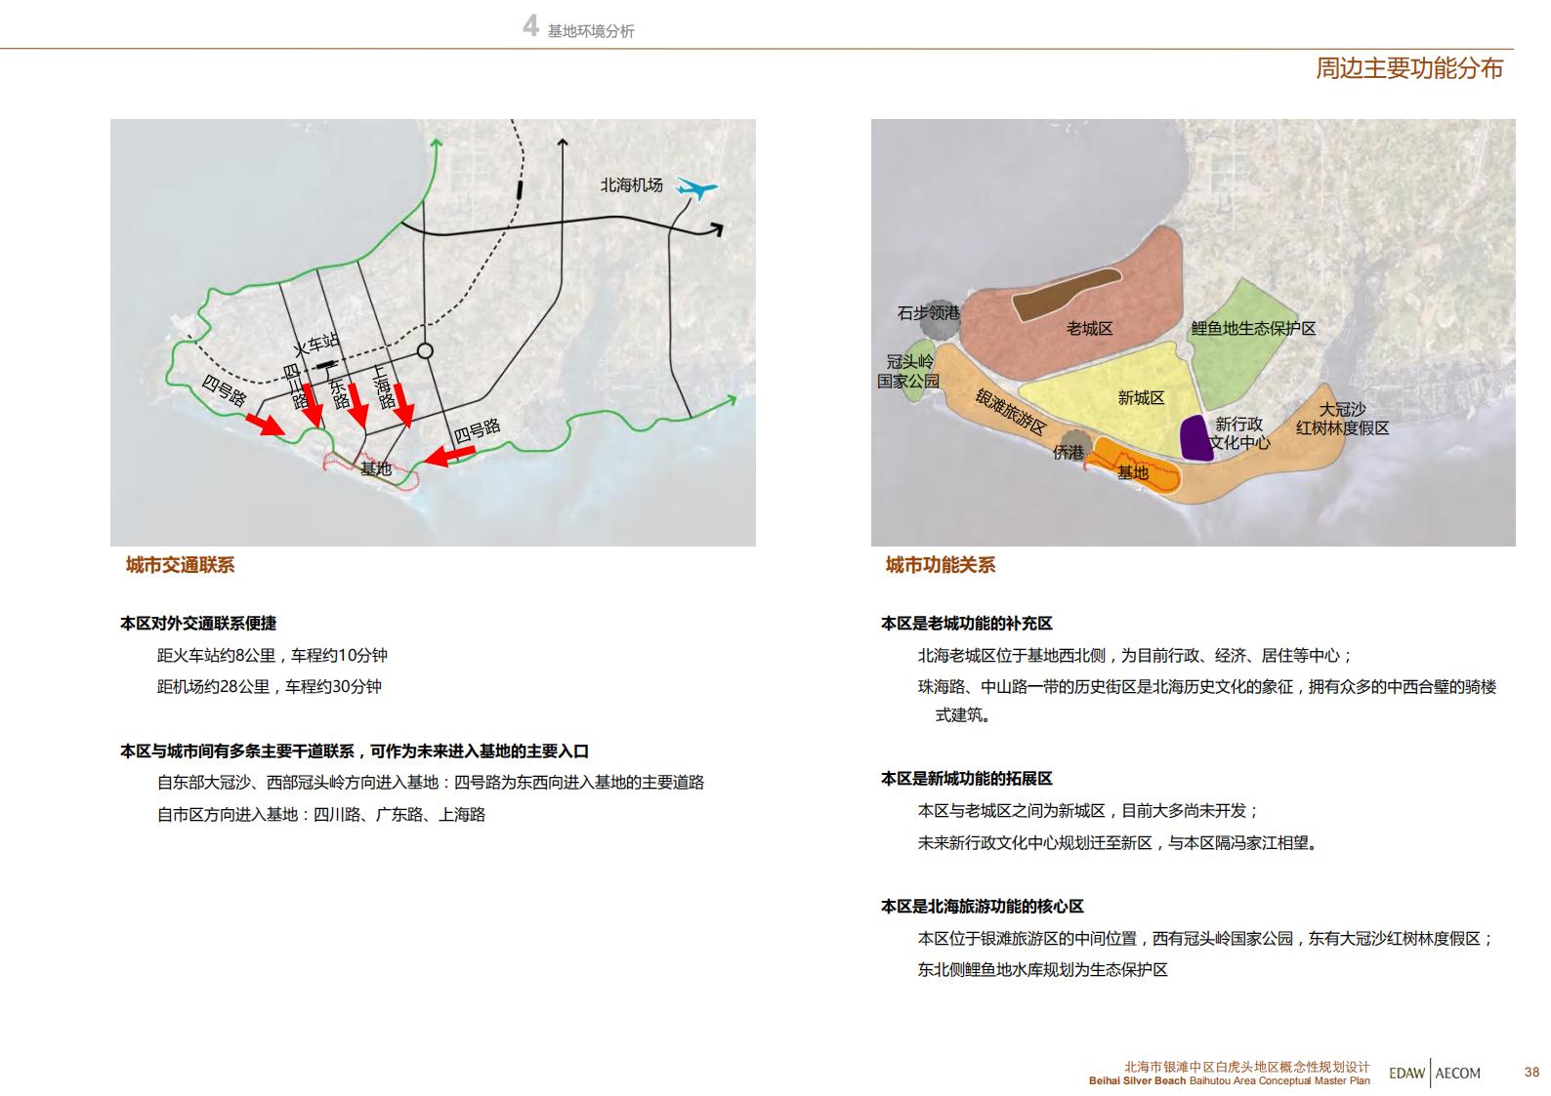Click the 火车站 label on the transport map

pos(317,345)
